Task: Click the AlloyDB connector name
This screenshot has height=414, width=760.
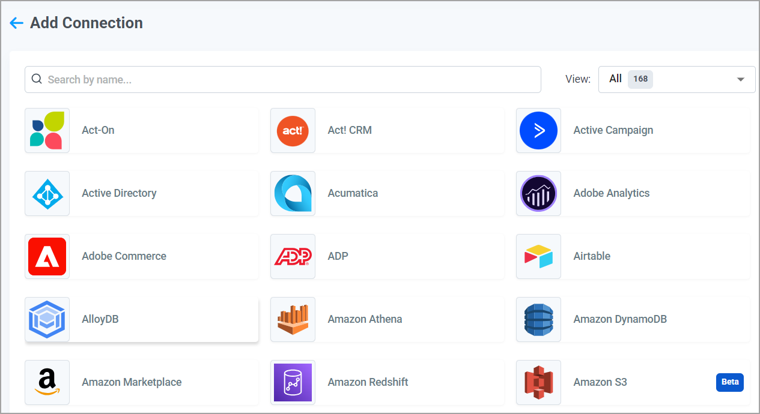Action: tap(100, 319)
